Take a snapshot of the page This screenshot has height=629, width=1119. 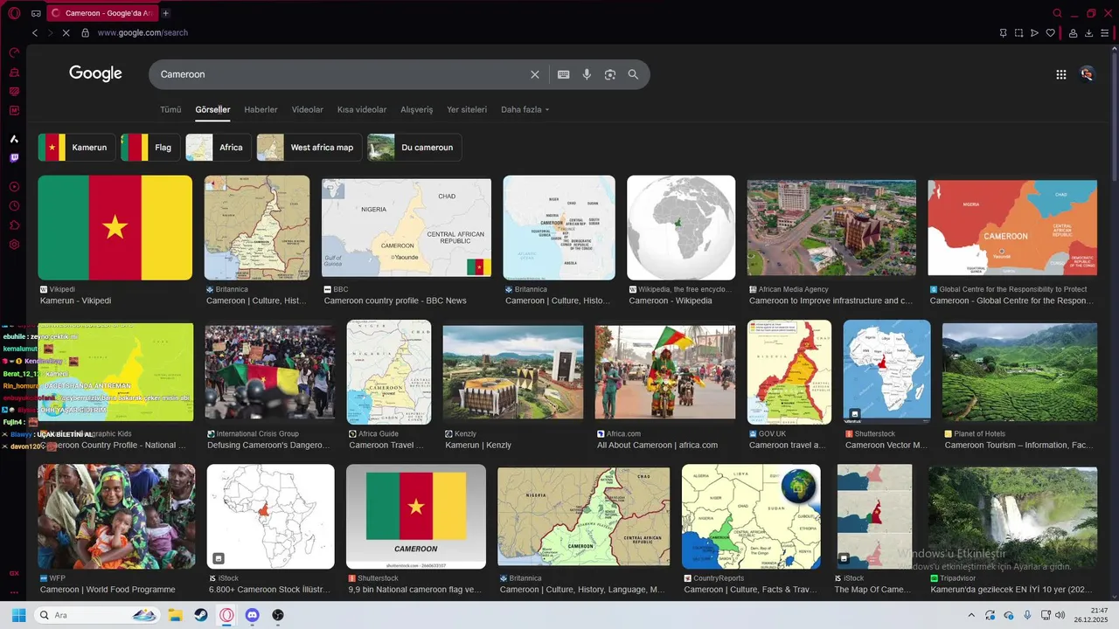[1018, 32]
